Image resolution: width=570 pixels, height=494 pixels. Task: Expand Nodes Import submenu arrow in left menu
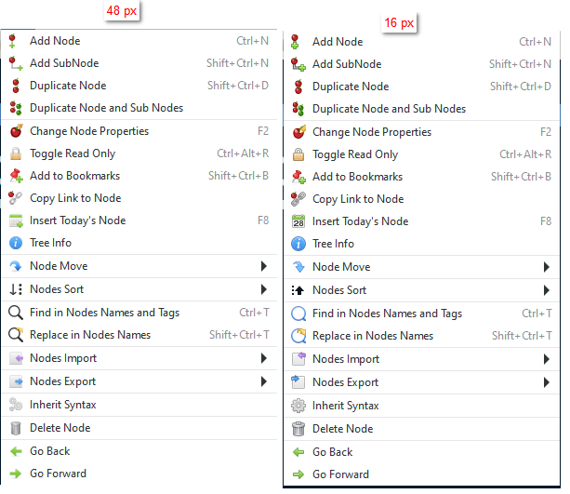[x=264, y=358]
